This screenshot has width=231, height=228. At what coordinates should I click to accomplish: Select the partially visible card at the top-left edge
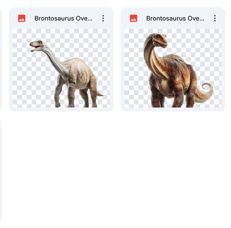[1, 59]
